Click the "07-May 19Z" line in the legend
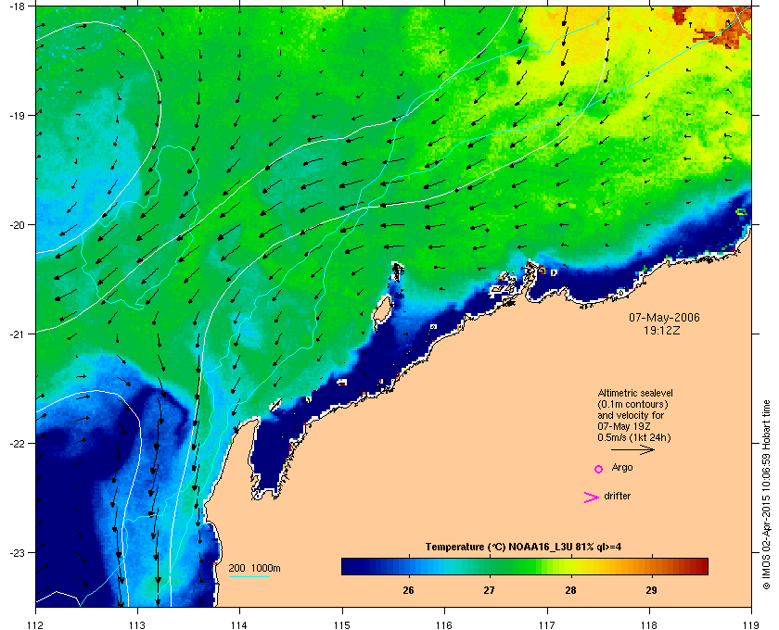Screen dimensions: 779x630 pos(624,426)
